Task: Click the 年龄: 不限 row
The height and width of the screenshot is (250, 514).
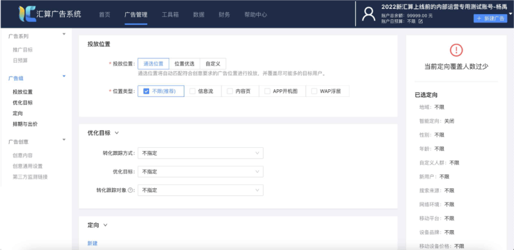Action: (x=432, y=148)
